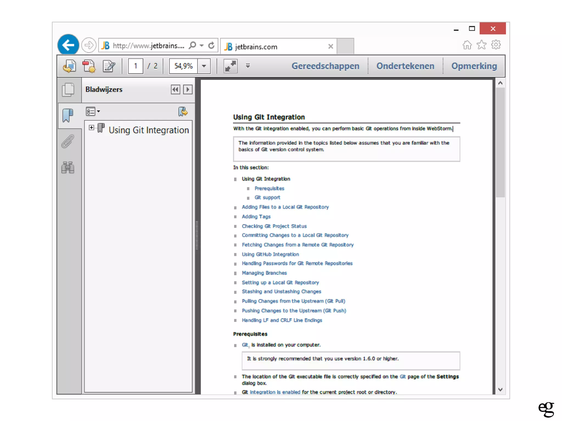Open the attachments paperclip panel
Image resolution: width=562 pixels, height=421 pixels.
pyautogui.click(x=68, y=141)
